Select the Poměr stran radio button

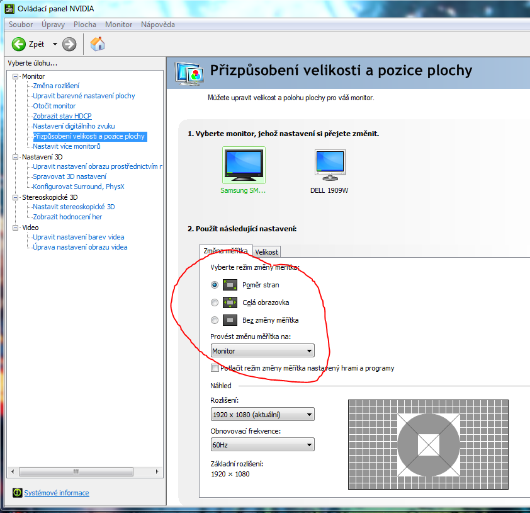point(215,285)
